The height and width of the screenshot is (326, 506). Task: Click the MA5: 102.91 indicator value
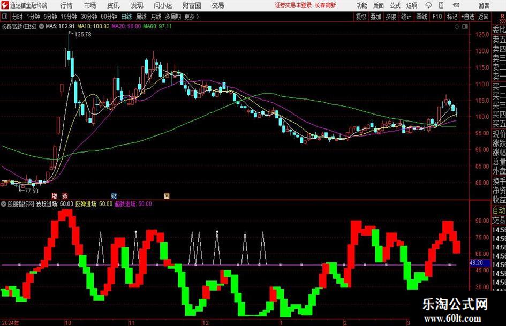(60, 26)
